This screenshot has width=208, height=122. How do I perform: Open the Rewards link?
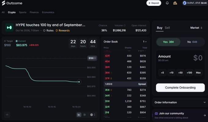63,31
